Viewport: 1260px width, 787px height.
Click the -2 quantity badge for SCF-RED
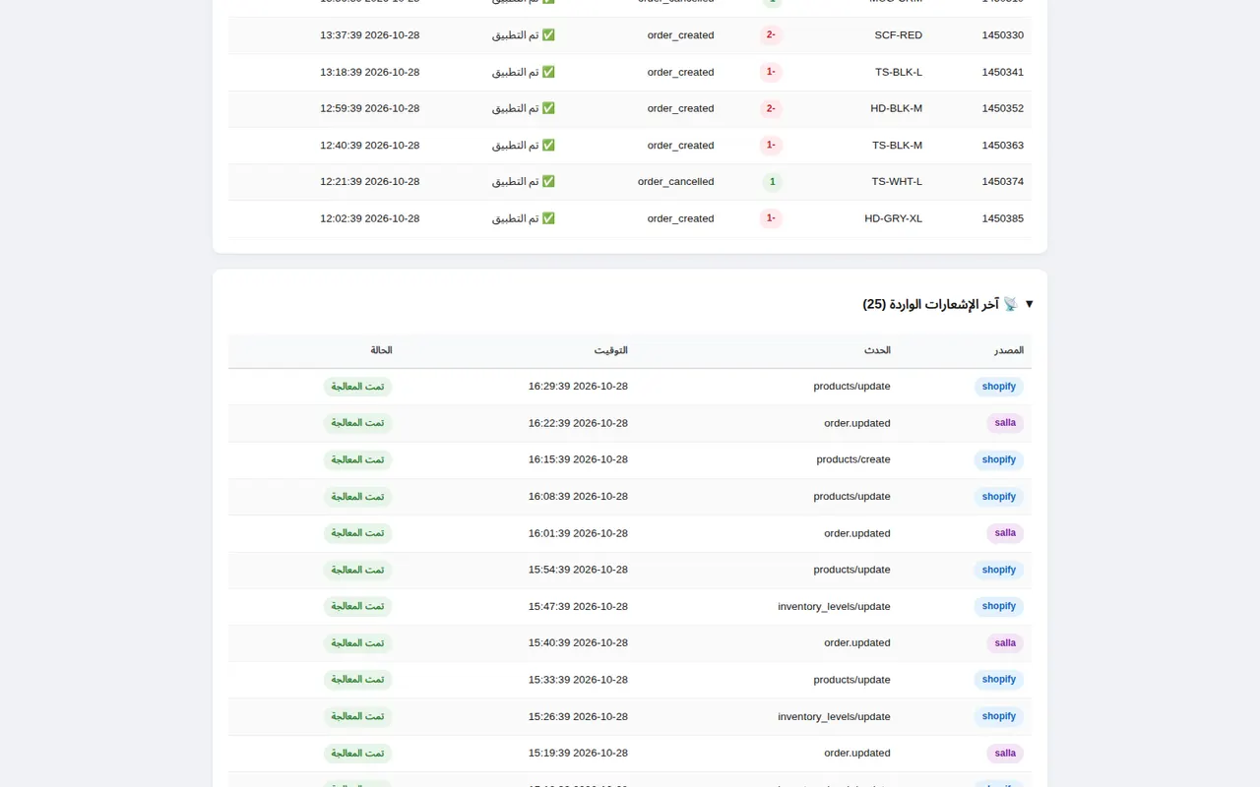(x=771, y=34)
